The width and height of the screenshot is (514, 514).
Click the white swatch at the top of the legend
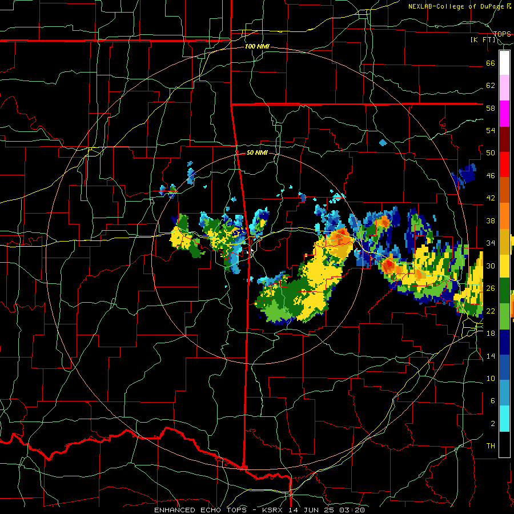click(504, 63)
